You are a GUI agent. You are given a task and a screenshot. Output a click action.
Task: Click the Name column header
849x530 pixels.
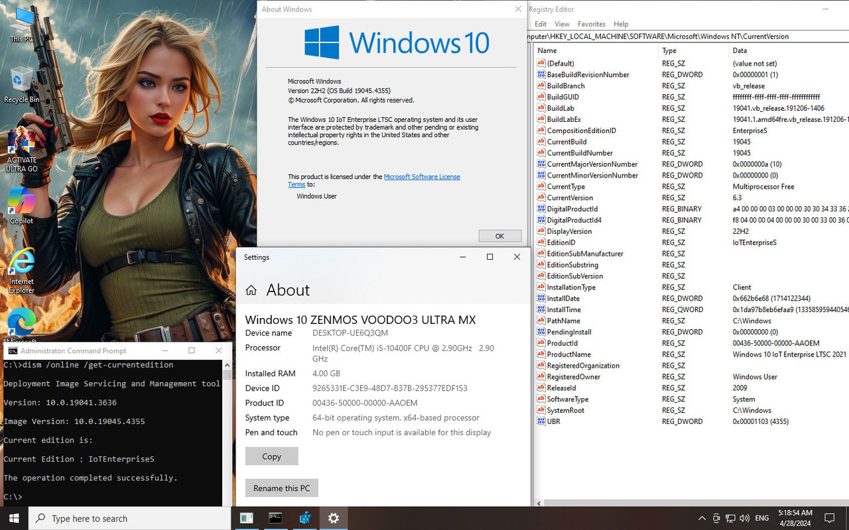(596, 50)
